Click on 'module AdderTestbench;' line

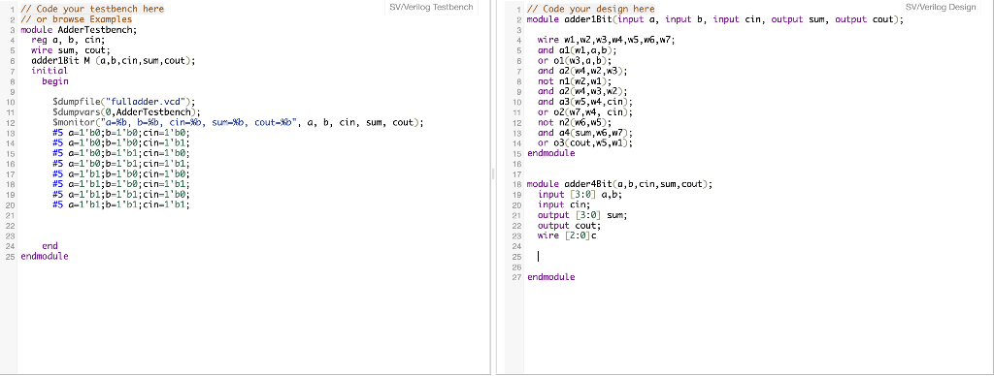[x=79, y=30]
